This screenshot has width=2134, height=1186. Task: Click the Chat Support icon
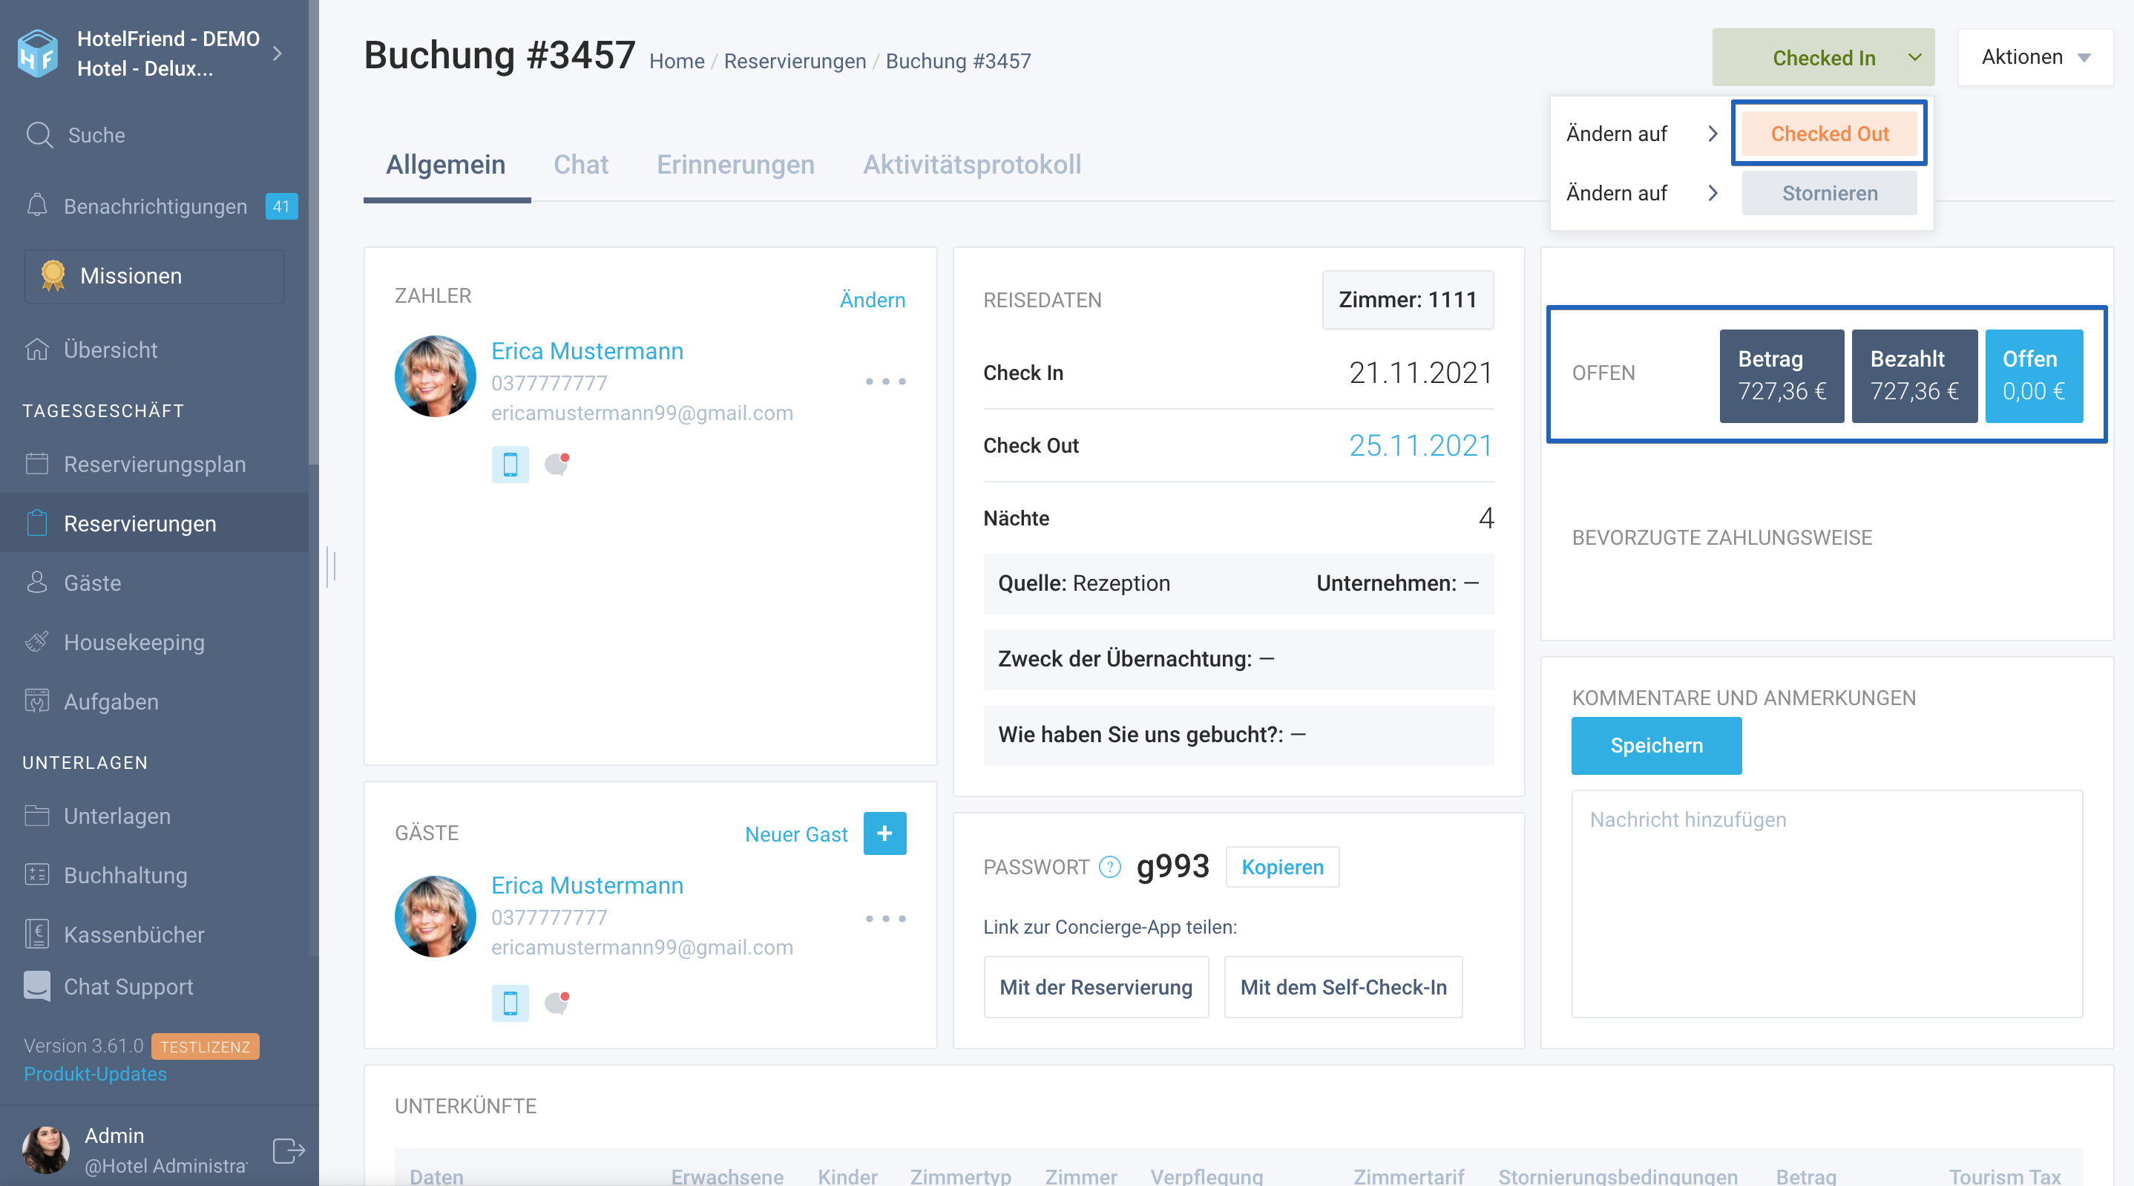37,986
